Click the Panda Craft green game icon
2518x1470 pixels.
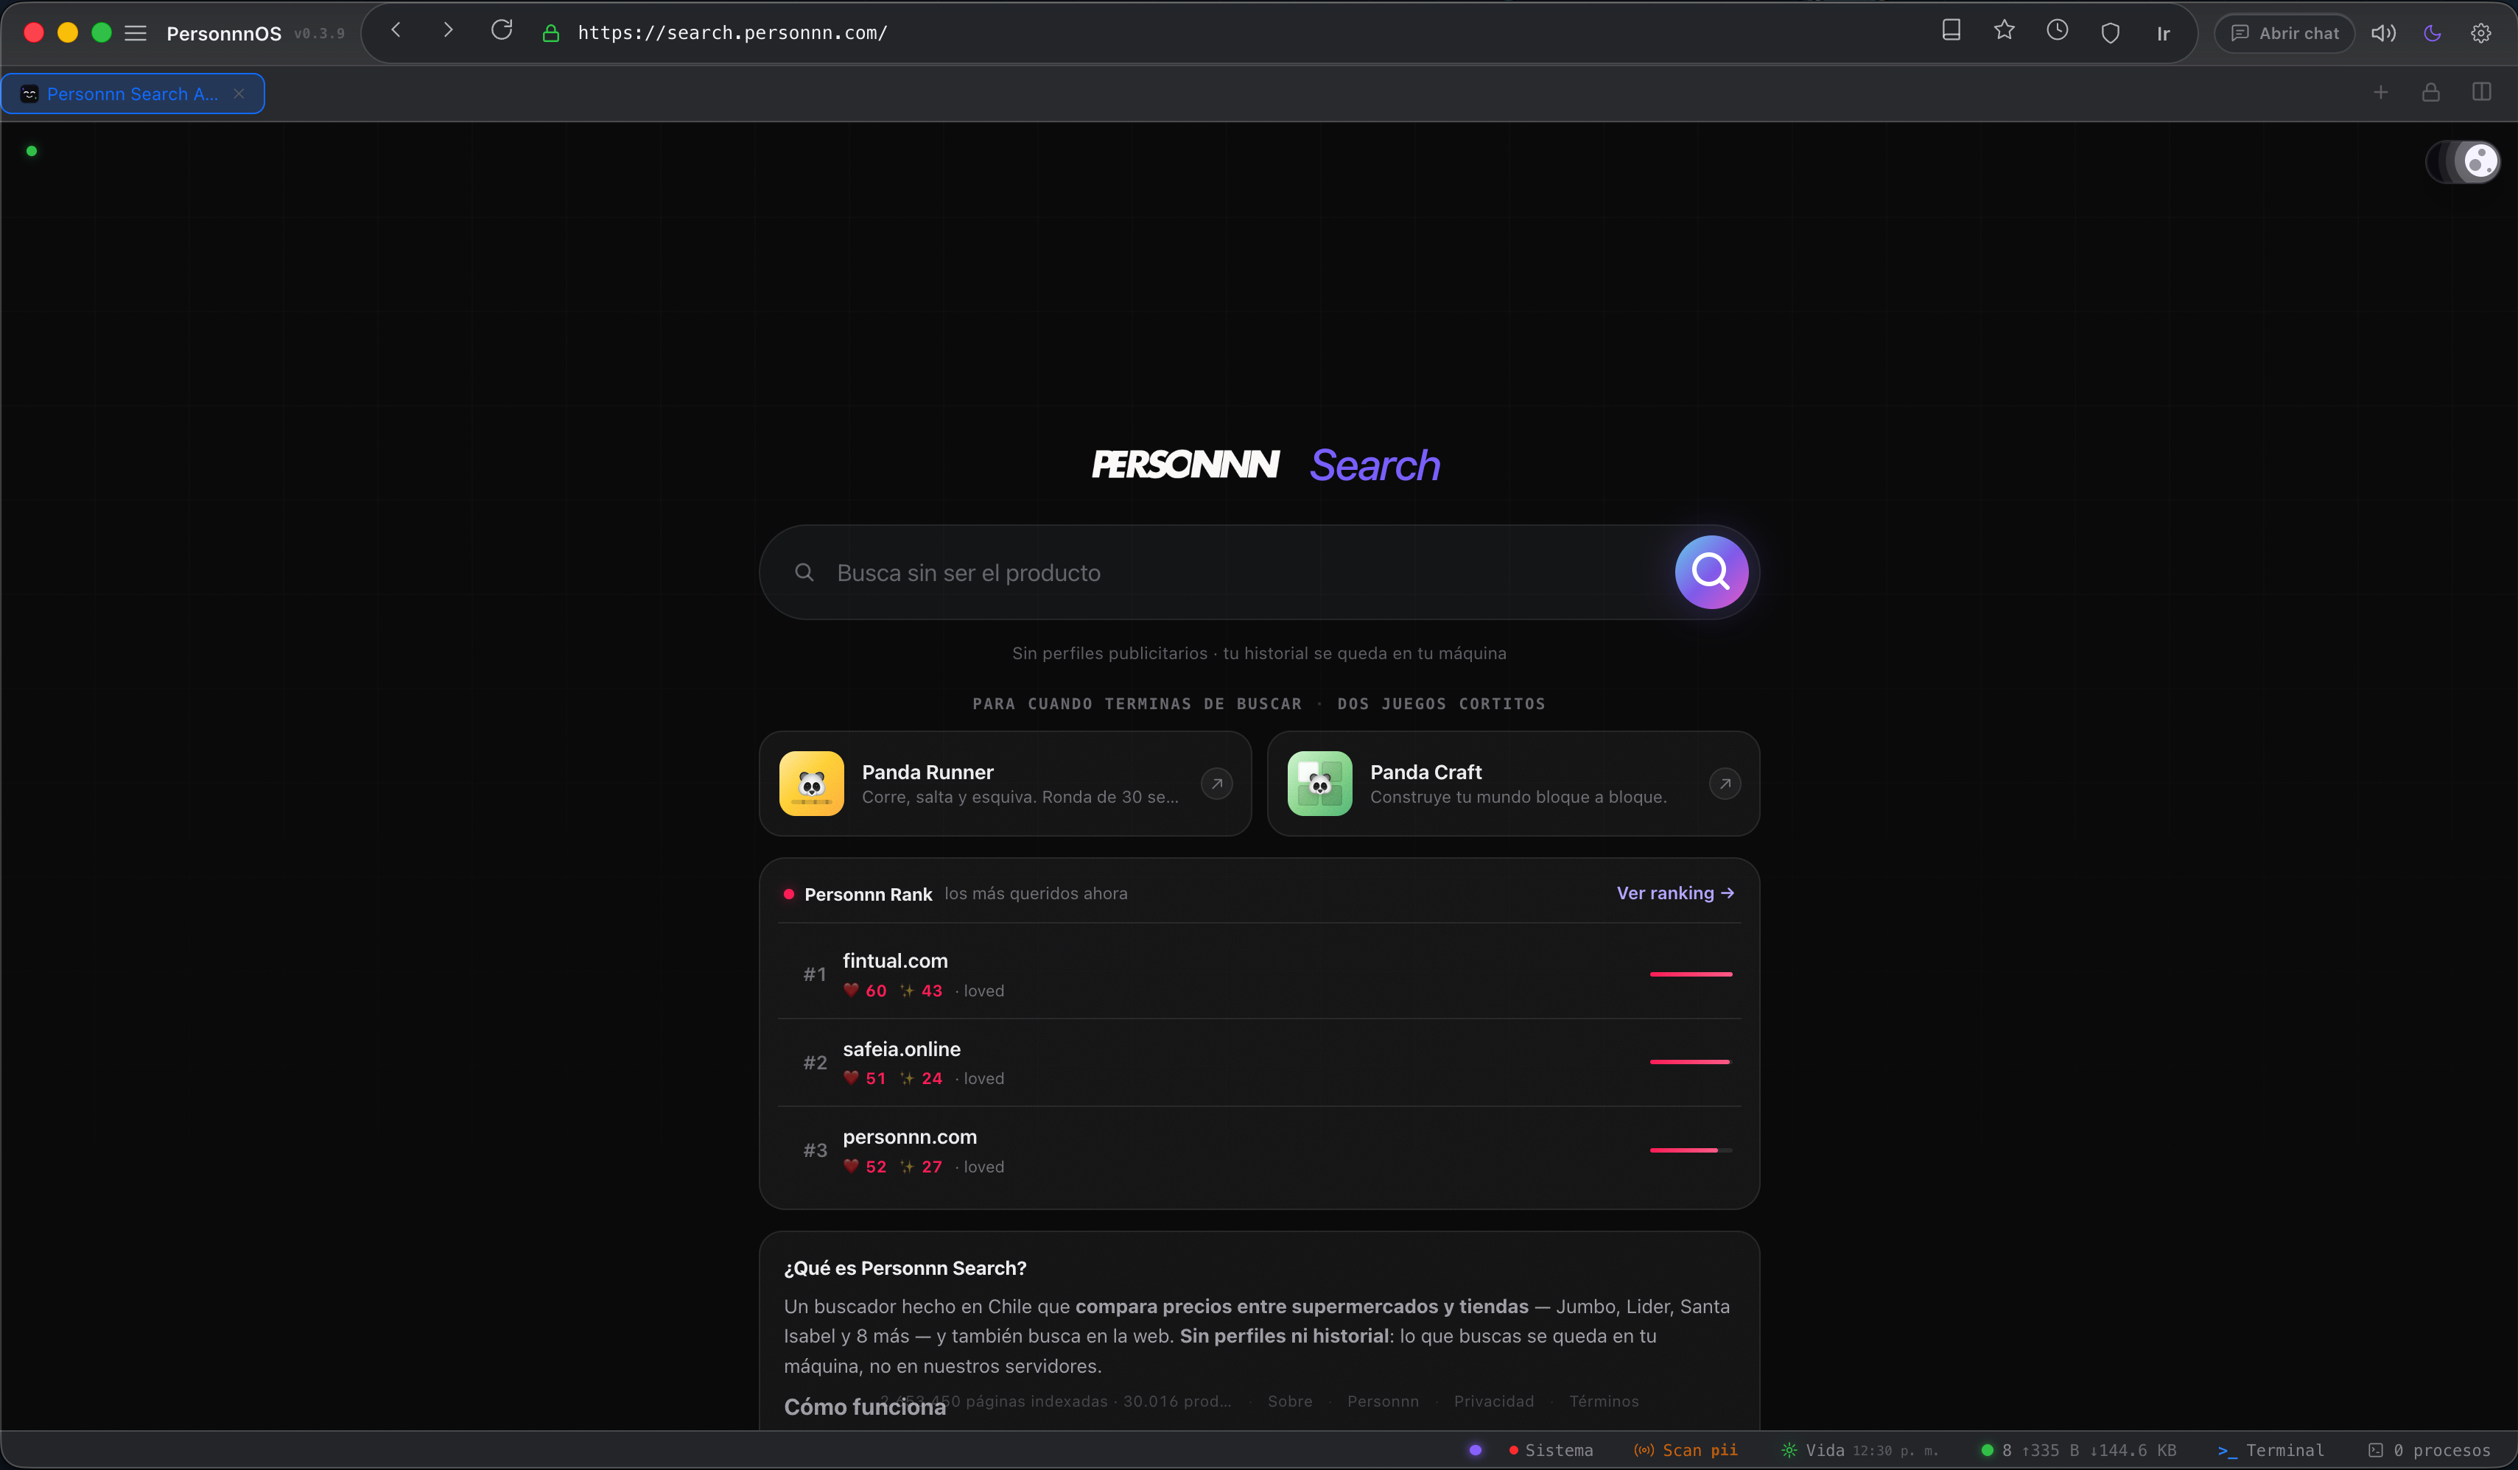(x=1320, y=783)
